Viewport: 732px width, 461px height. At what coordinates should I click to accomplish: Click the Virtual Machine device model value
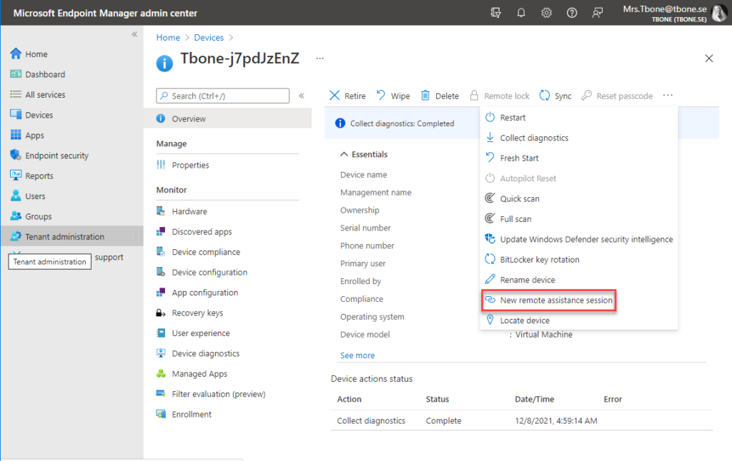pyautogui.click(x=544, y=334)
